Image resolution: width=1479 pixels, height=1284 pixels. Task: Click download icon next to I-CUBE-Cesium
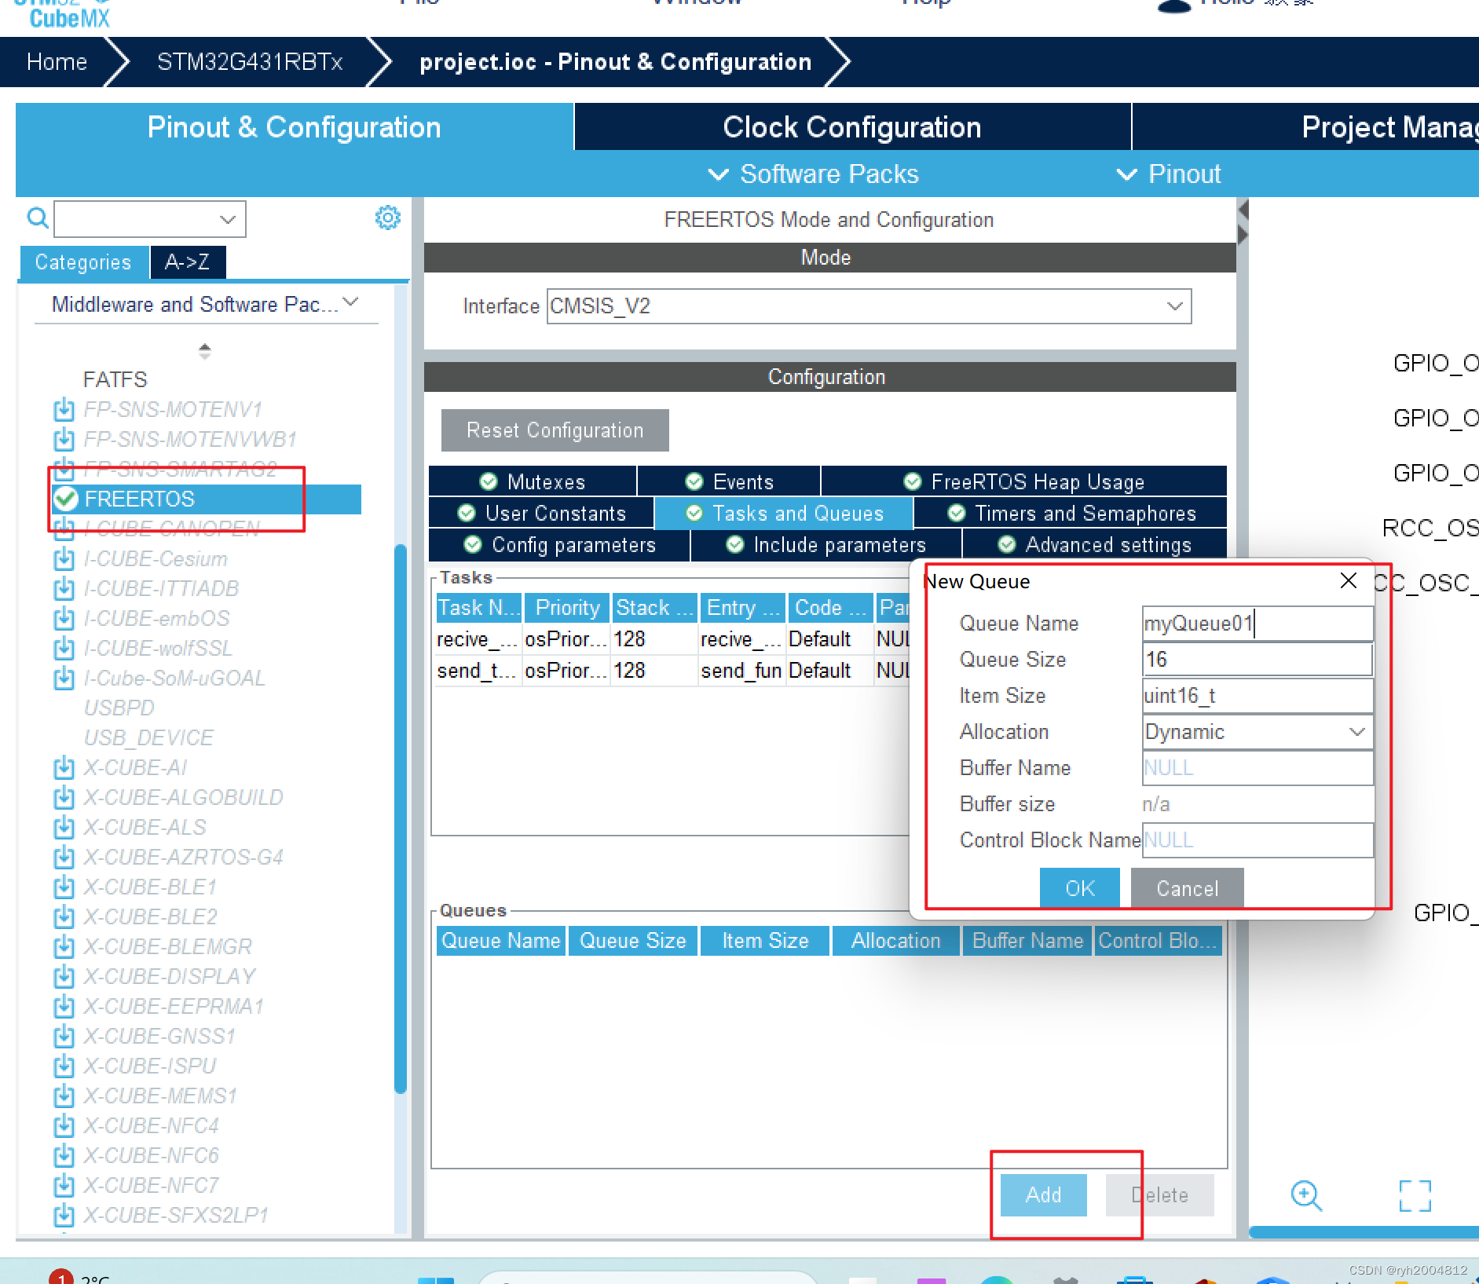(x=64, y=558)
